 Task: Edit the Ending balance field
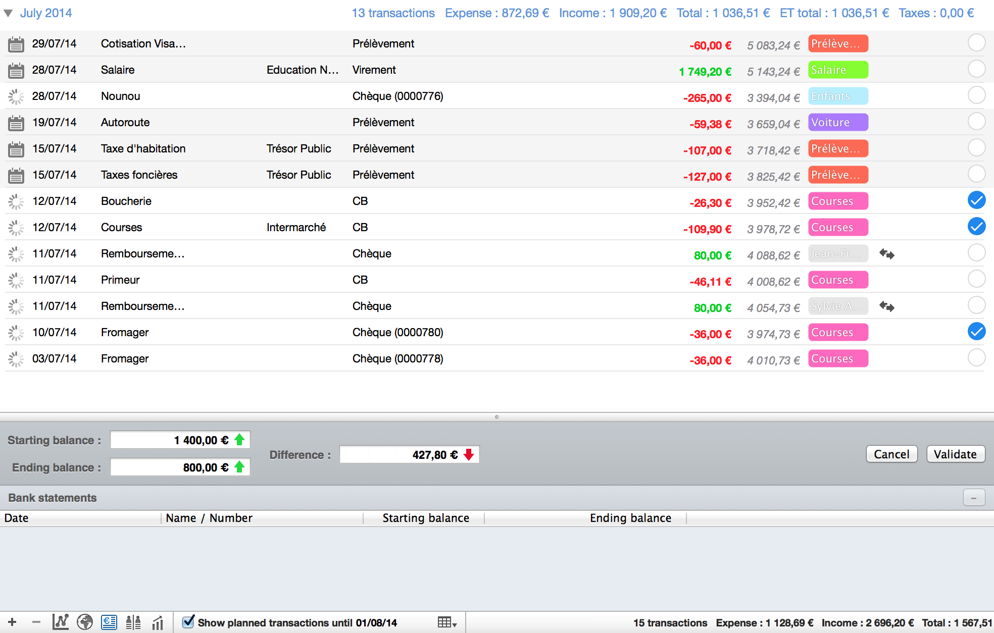tap(180, 467)
